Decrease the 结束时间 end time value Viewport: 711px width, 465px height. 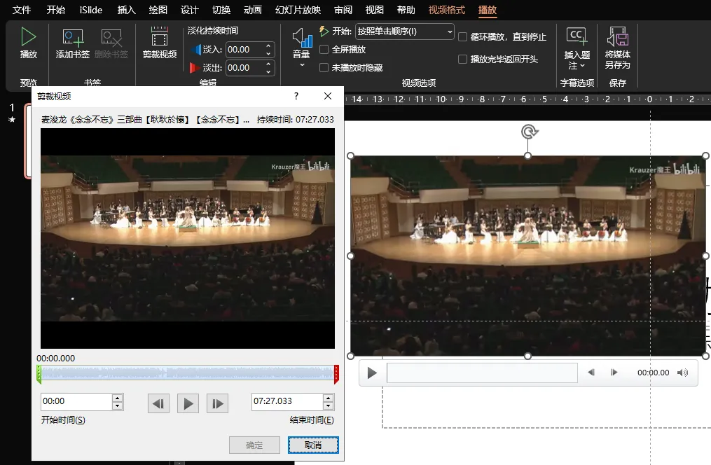click(x=329, y=405)
